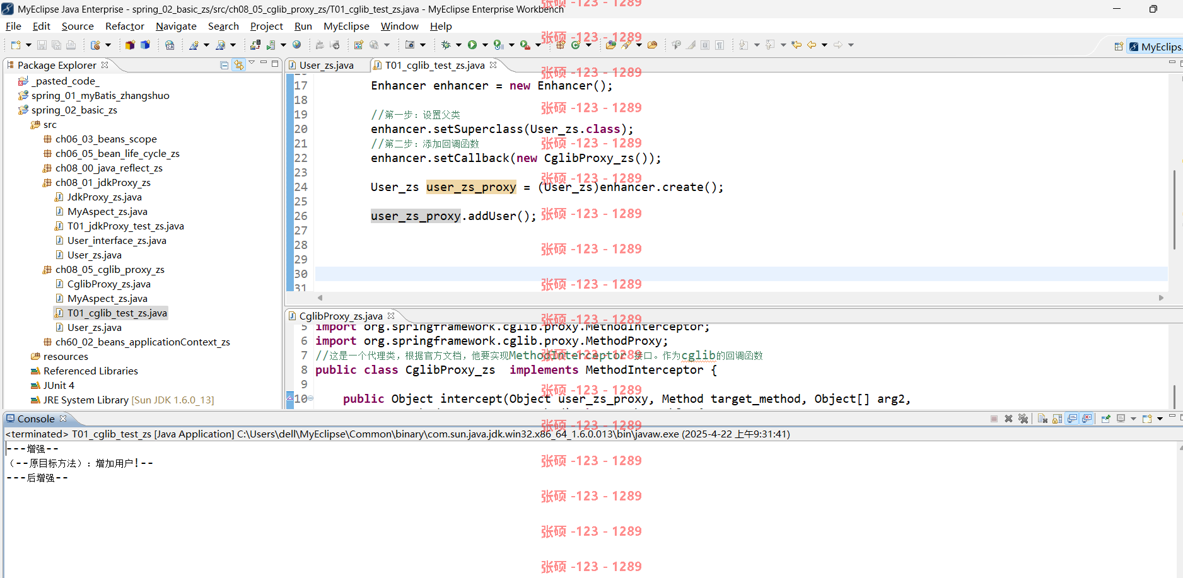Click the green Run toolbar button
The image size is (1183, 578).
click(472, 45)
